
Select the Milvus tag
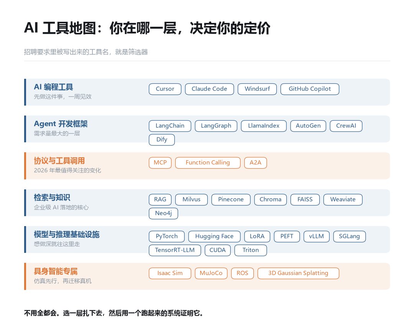click(x=191, y=200)
